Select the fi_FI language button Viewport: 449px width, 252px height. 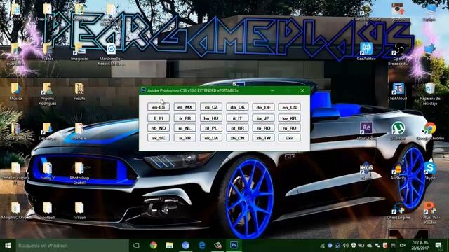(159, 118)
